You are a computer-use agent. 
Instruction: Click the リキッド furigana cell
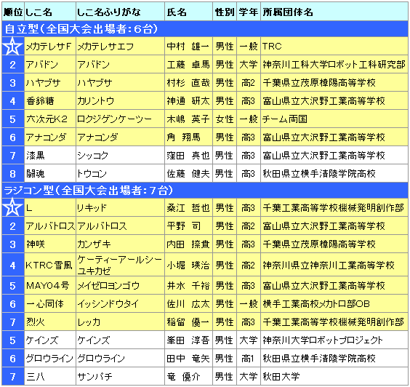point(120,208)
